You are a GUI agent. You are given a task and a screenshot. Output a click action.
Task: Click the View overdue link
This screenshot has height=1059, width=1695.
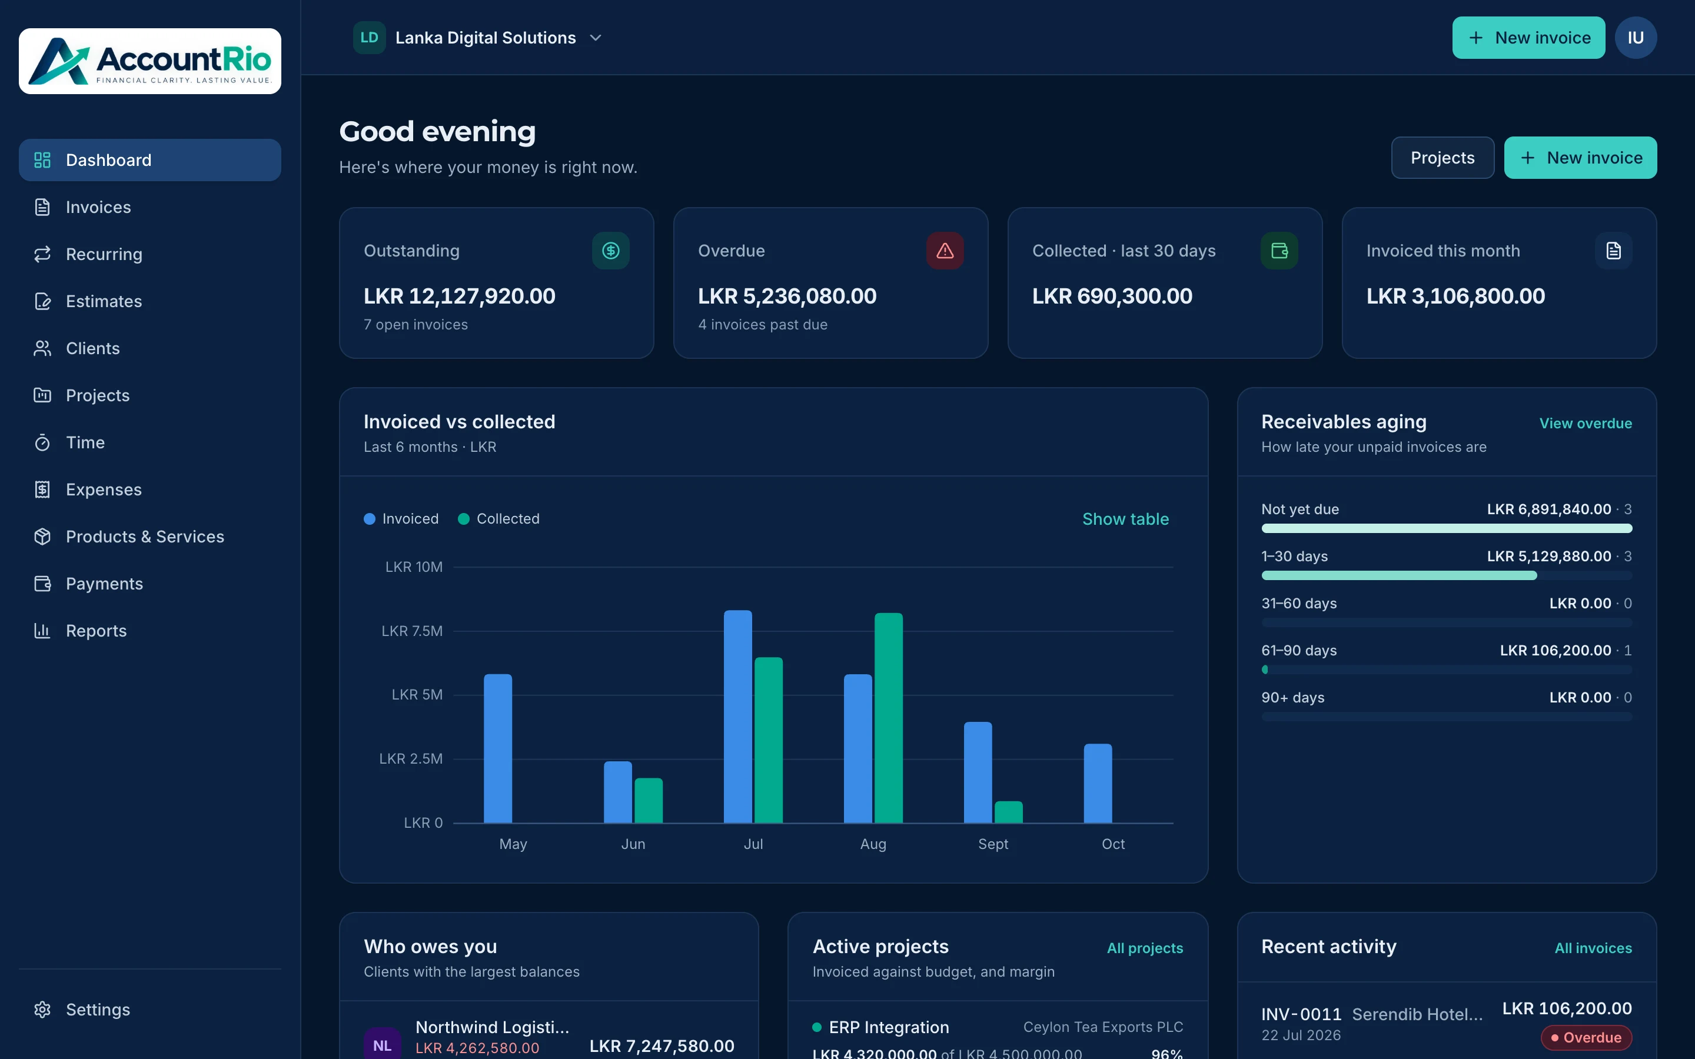pyautogui.click(x=1586, y=423)
